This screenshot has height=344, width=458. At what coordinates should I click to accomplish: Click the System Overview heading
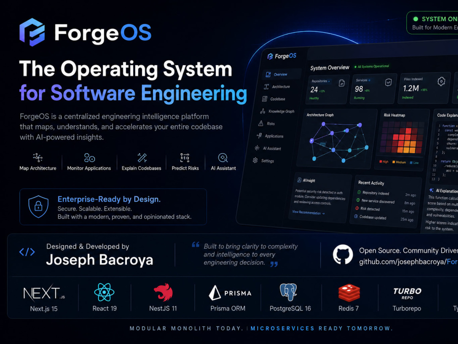click(x=329, y=67)
